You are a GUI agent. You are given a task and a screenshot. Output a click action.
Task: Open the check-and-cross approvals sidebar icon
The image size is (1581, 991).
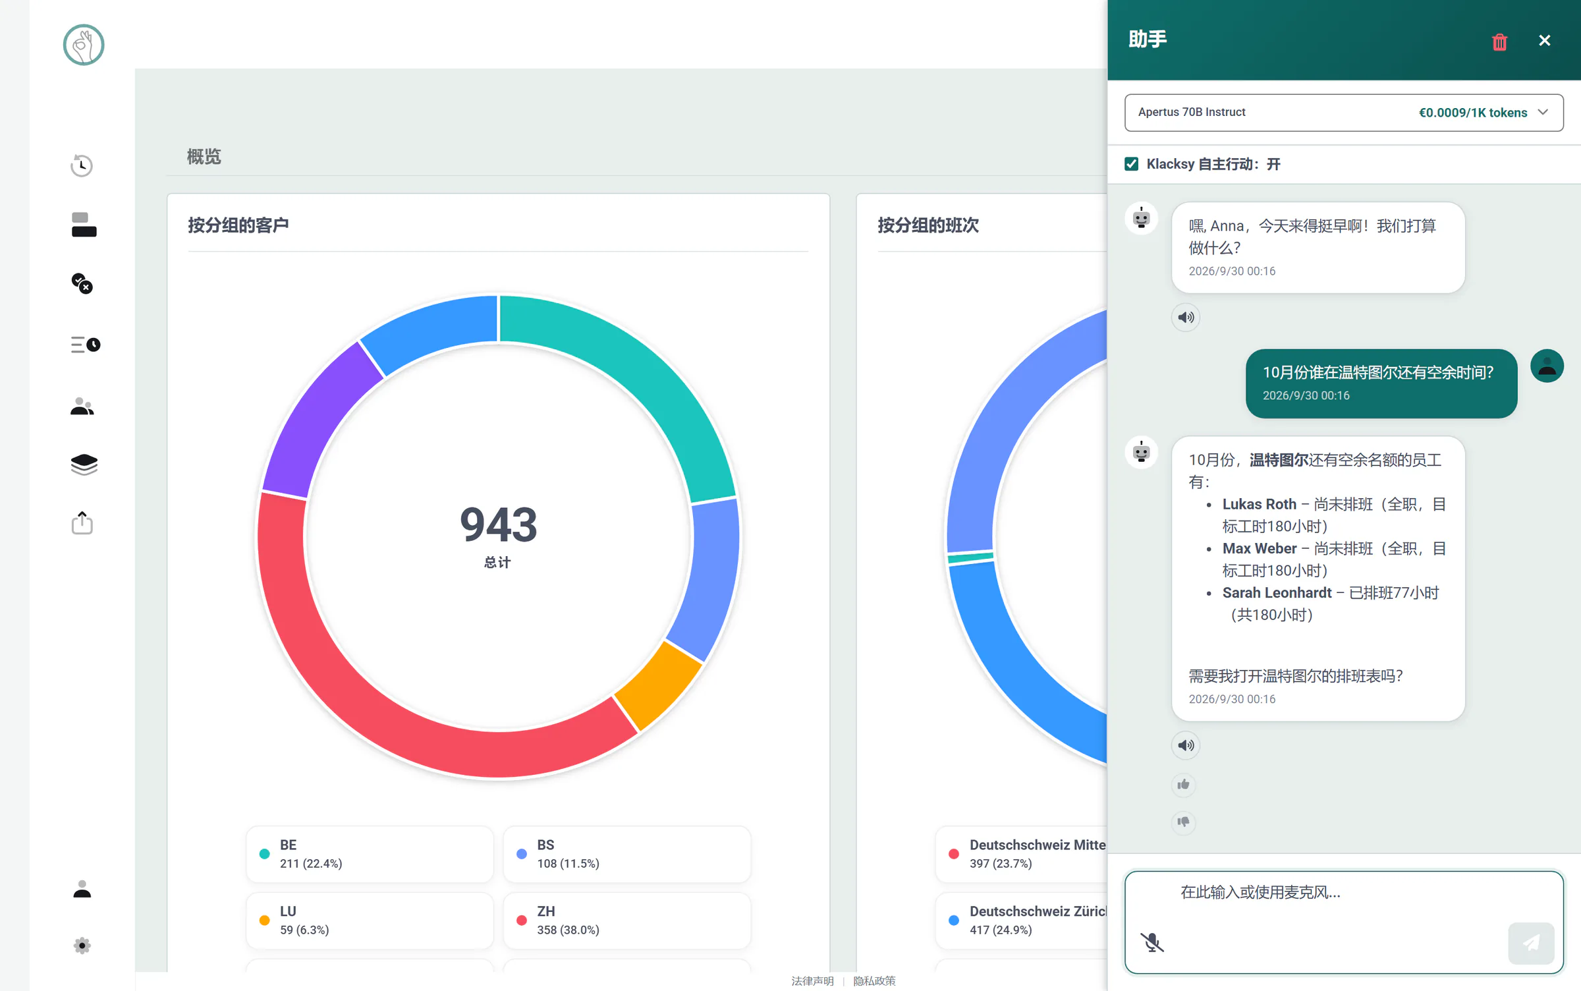tap(82, 283)
